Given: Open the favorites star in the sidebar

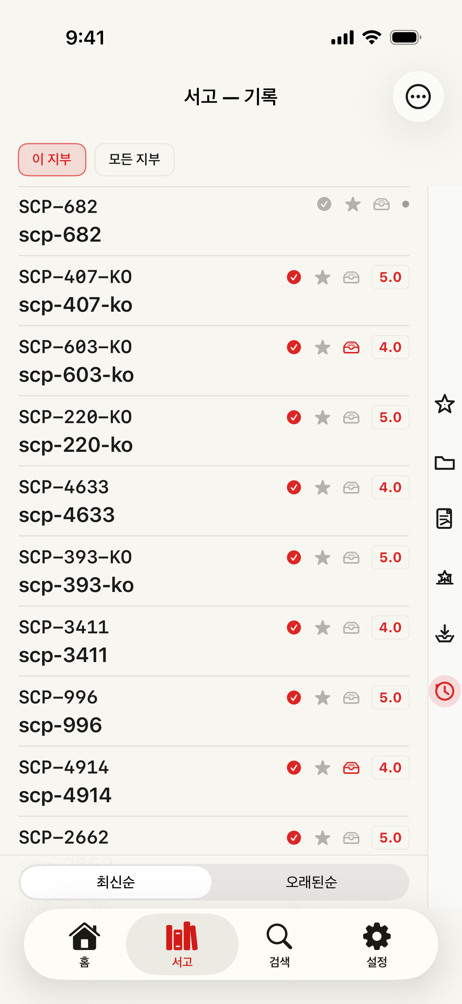Looking at the screenshot, I should point(444,404).
